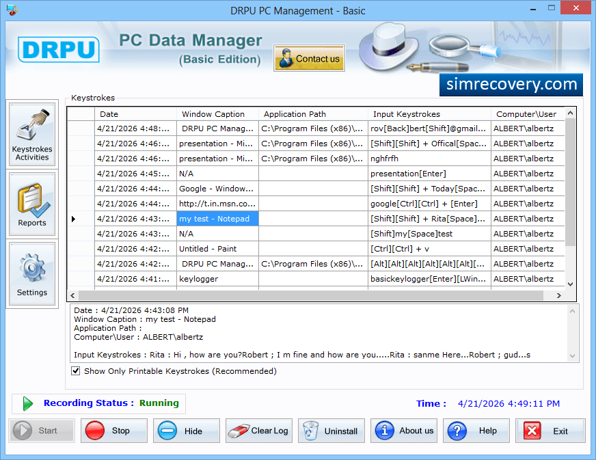The height and width of the screenshot is (460, 596).
Task: Click table vertical scrollbar down arrow
Action: click(570, 284)
